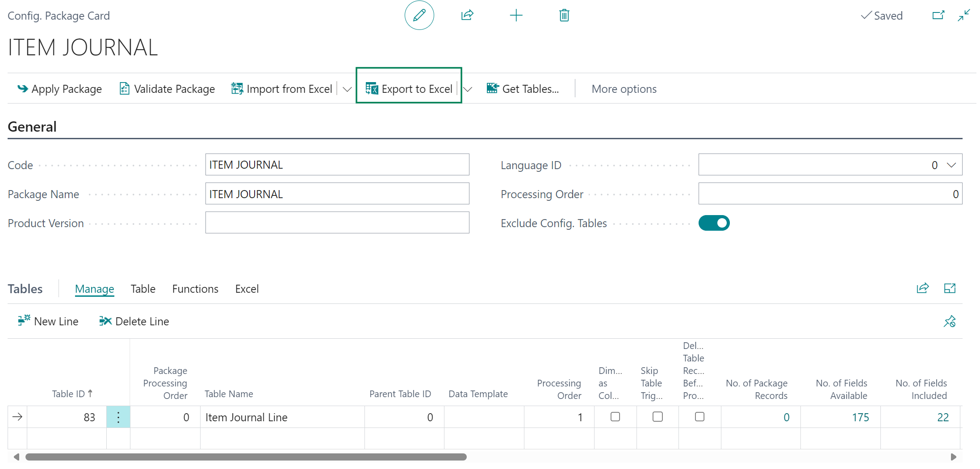Image resolution: width=980 pixels, height=469 pixels.
Task: Click Get Tables... action
Action: [x=523, y=89]
